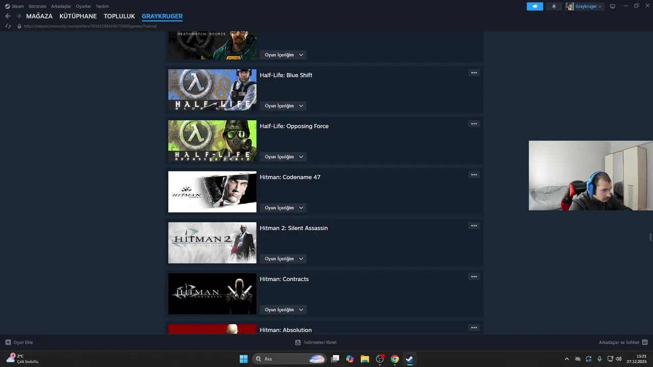Open the Hitman 2: Silent Assassin title link
Image resolution: width=653 pixels, height=367 pixels.
coord(294,228)
